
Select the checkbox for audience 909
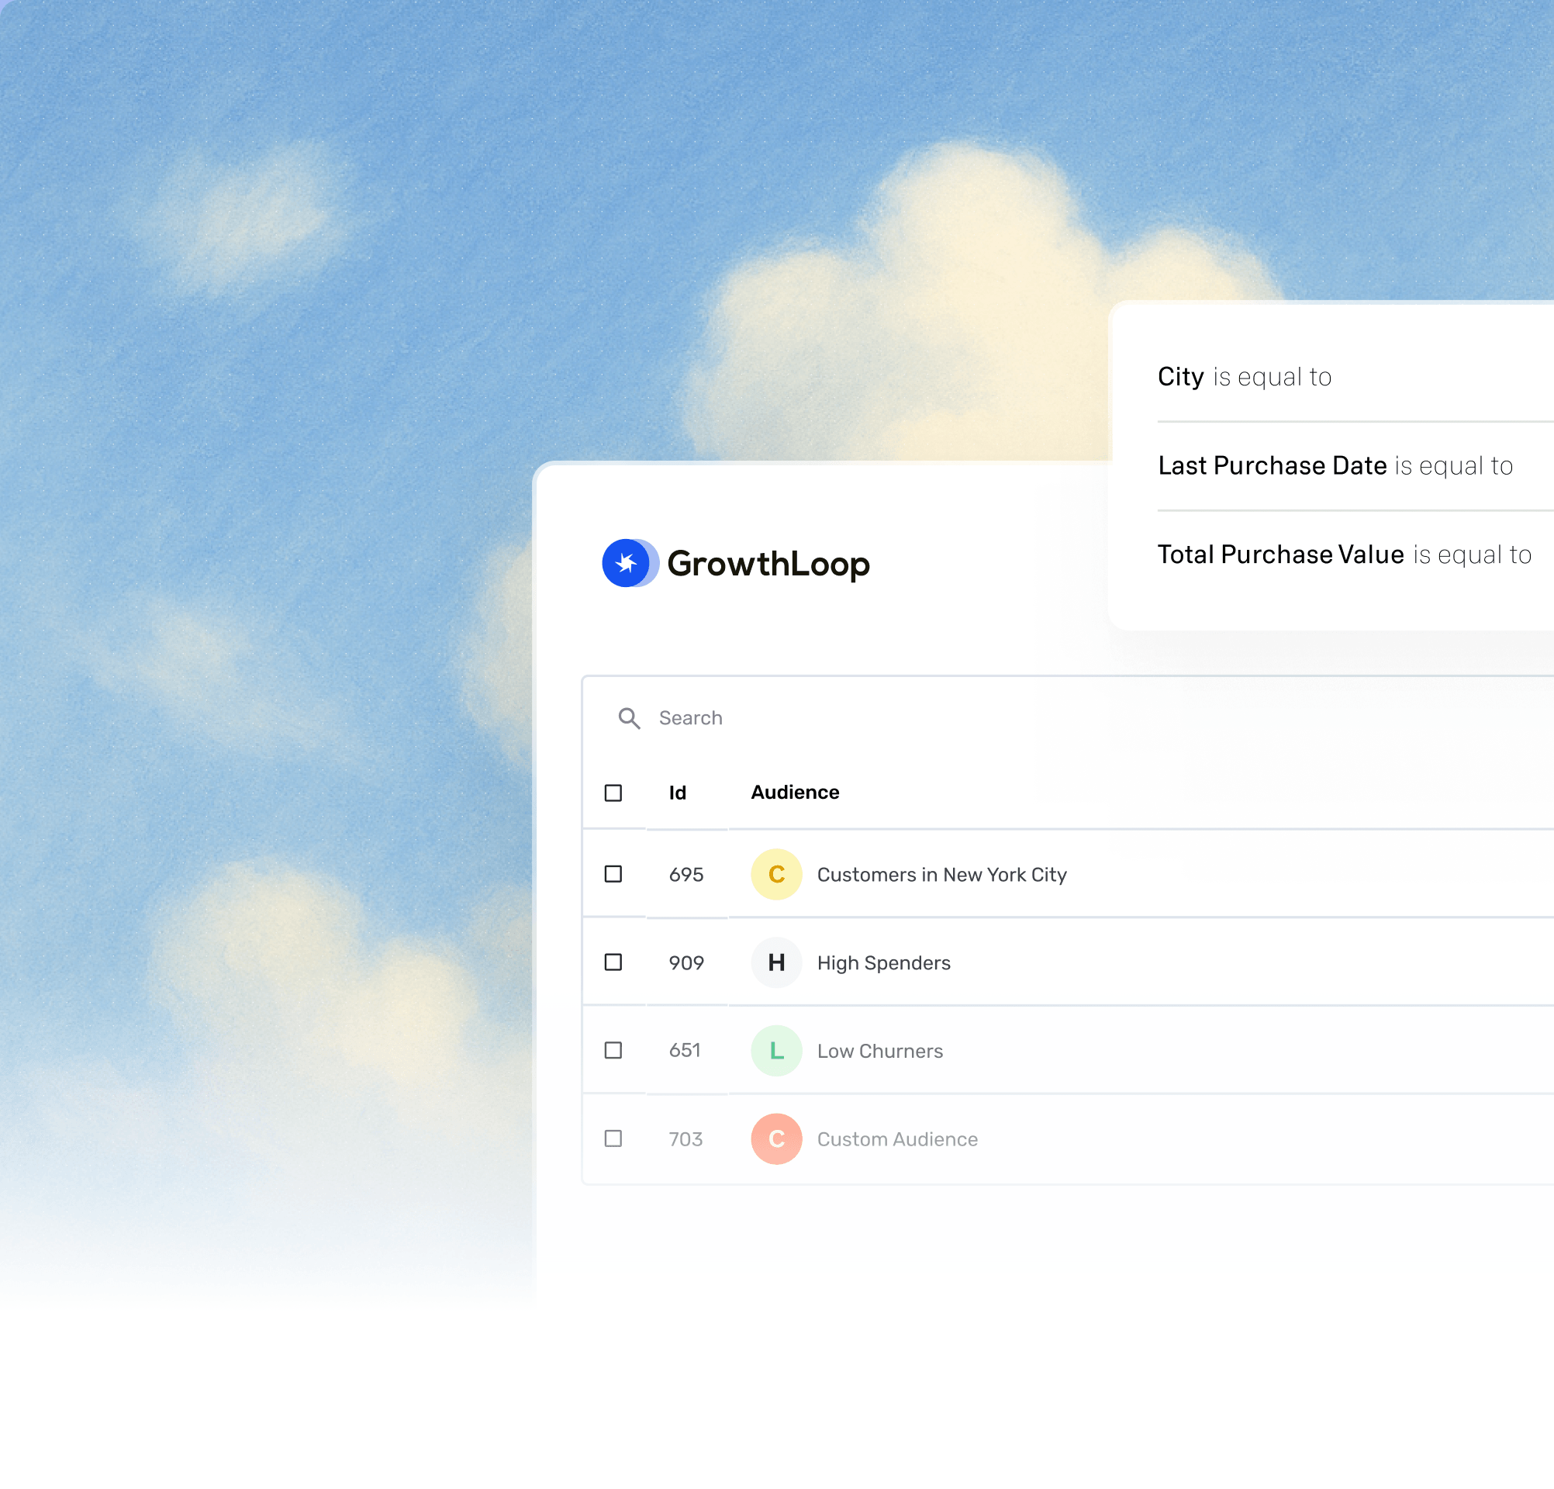pyautogui.click(x=613, y=962)
